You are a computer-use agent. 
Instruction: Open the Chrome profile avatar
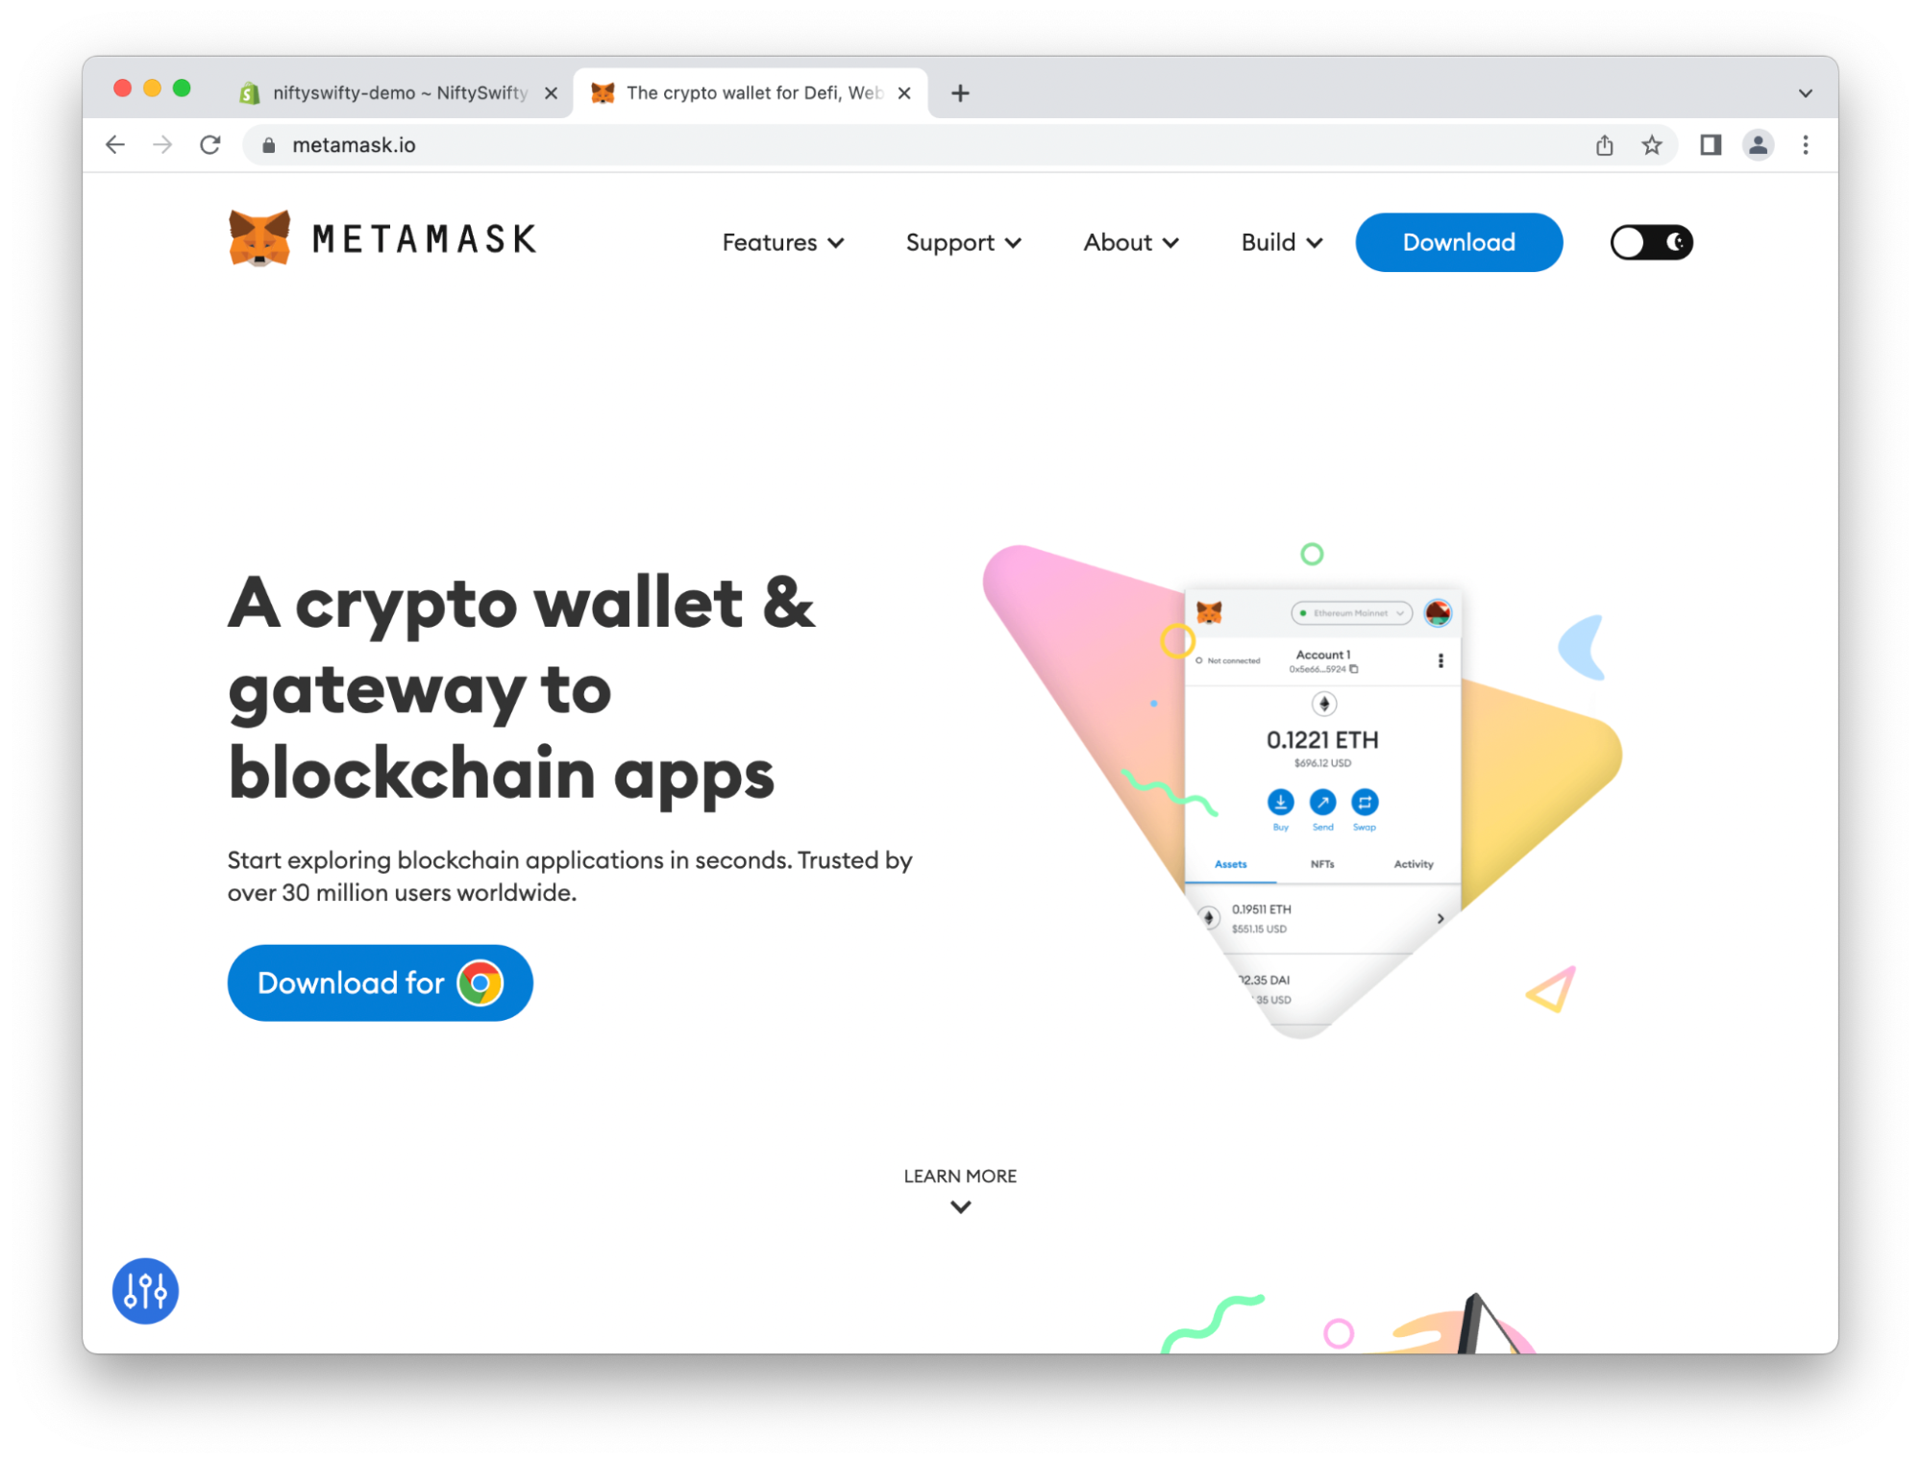pyautogui.click(x=1758, y=145)
